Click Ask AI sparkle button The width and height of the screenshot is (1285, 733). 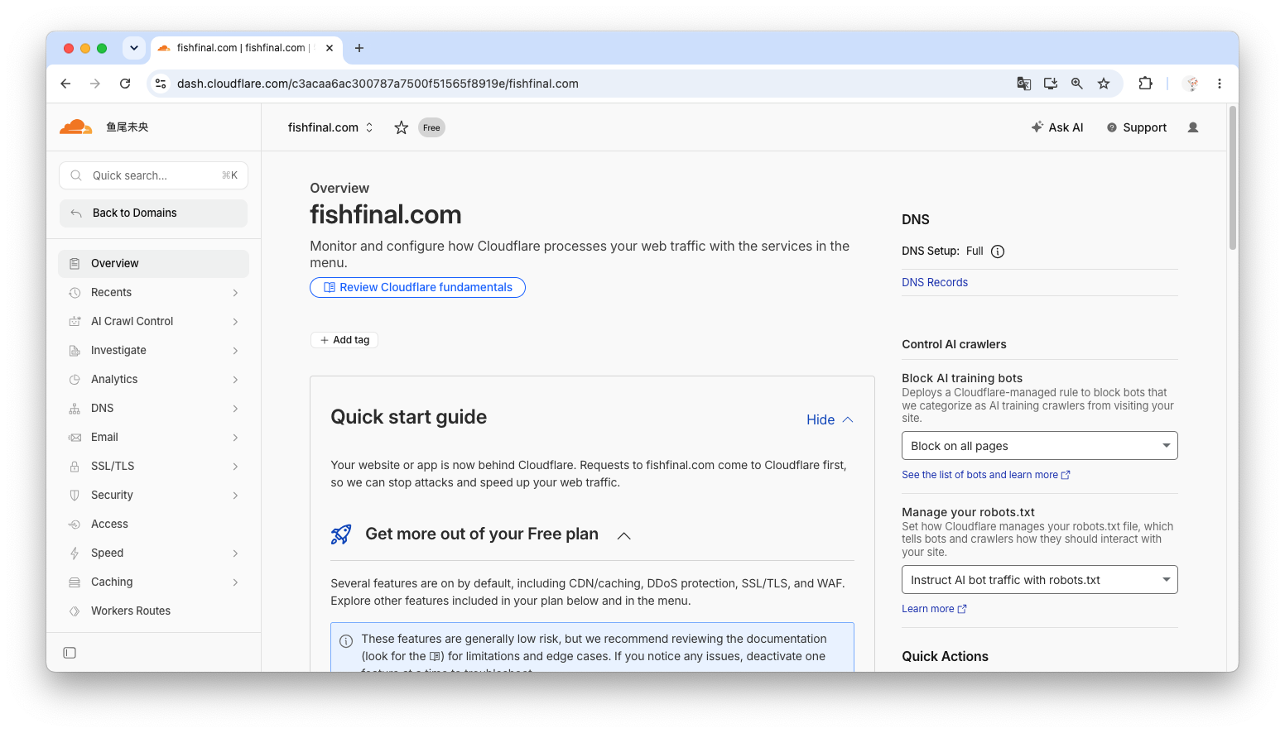point(1057,127)
